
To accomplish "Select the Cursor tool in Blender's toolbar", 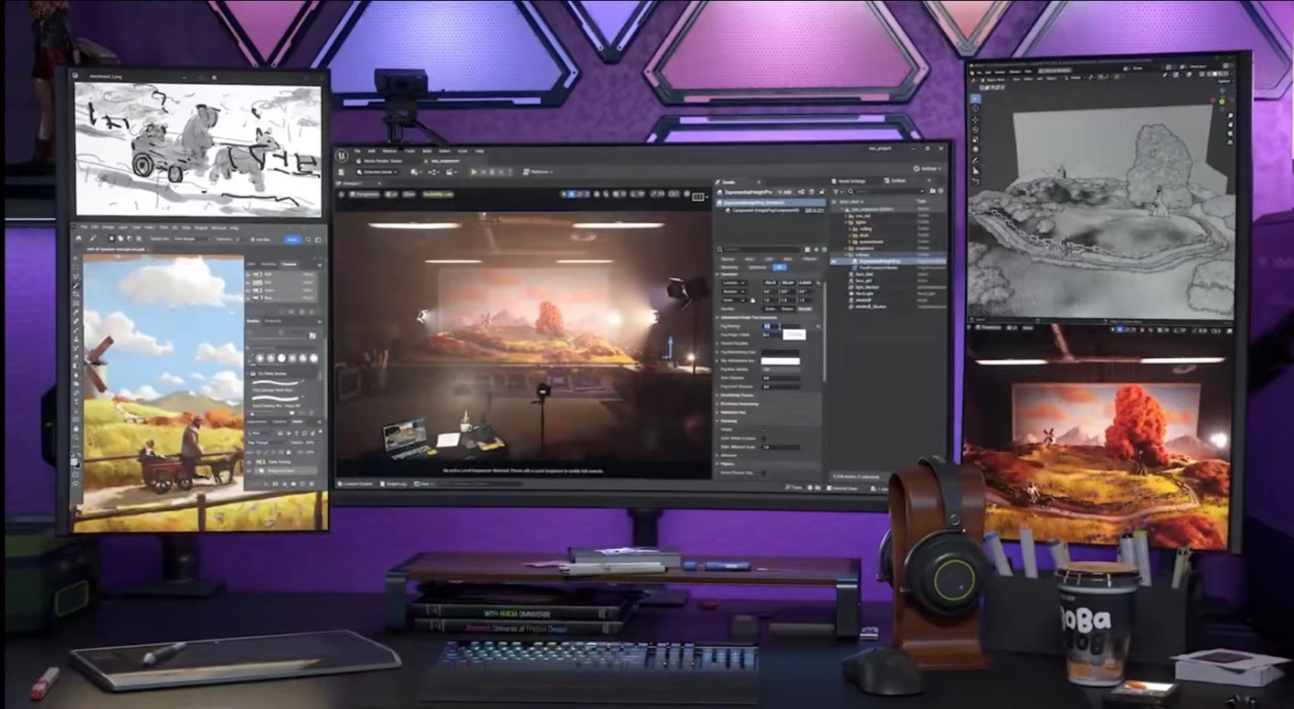I will click(x=975, y=109).
